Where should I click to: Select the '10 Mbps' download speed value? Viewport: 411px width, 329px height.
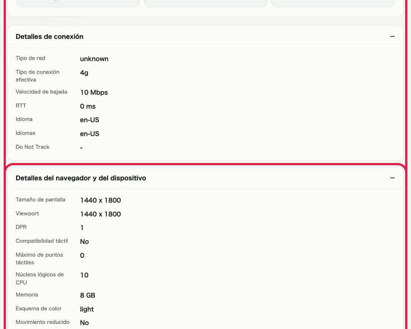[x=94, y=92]
